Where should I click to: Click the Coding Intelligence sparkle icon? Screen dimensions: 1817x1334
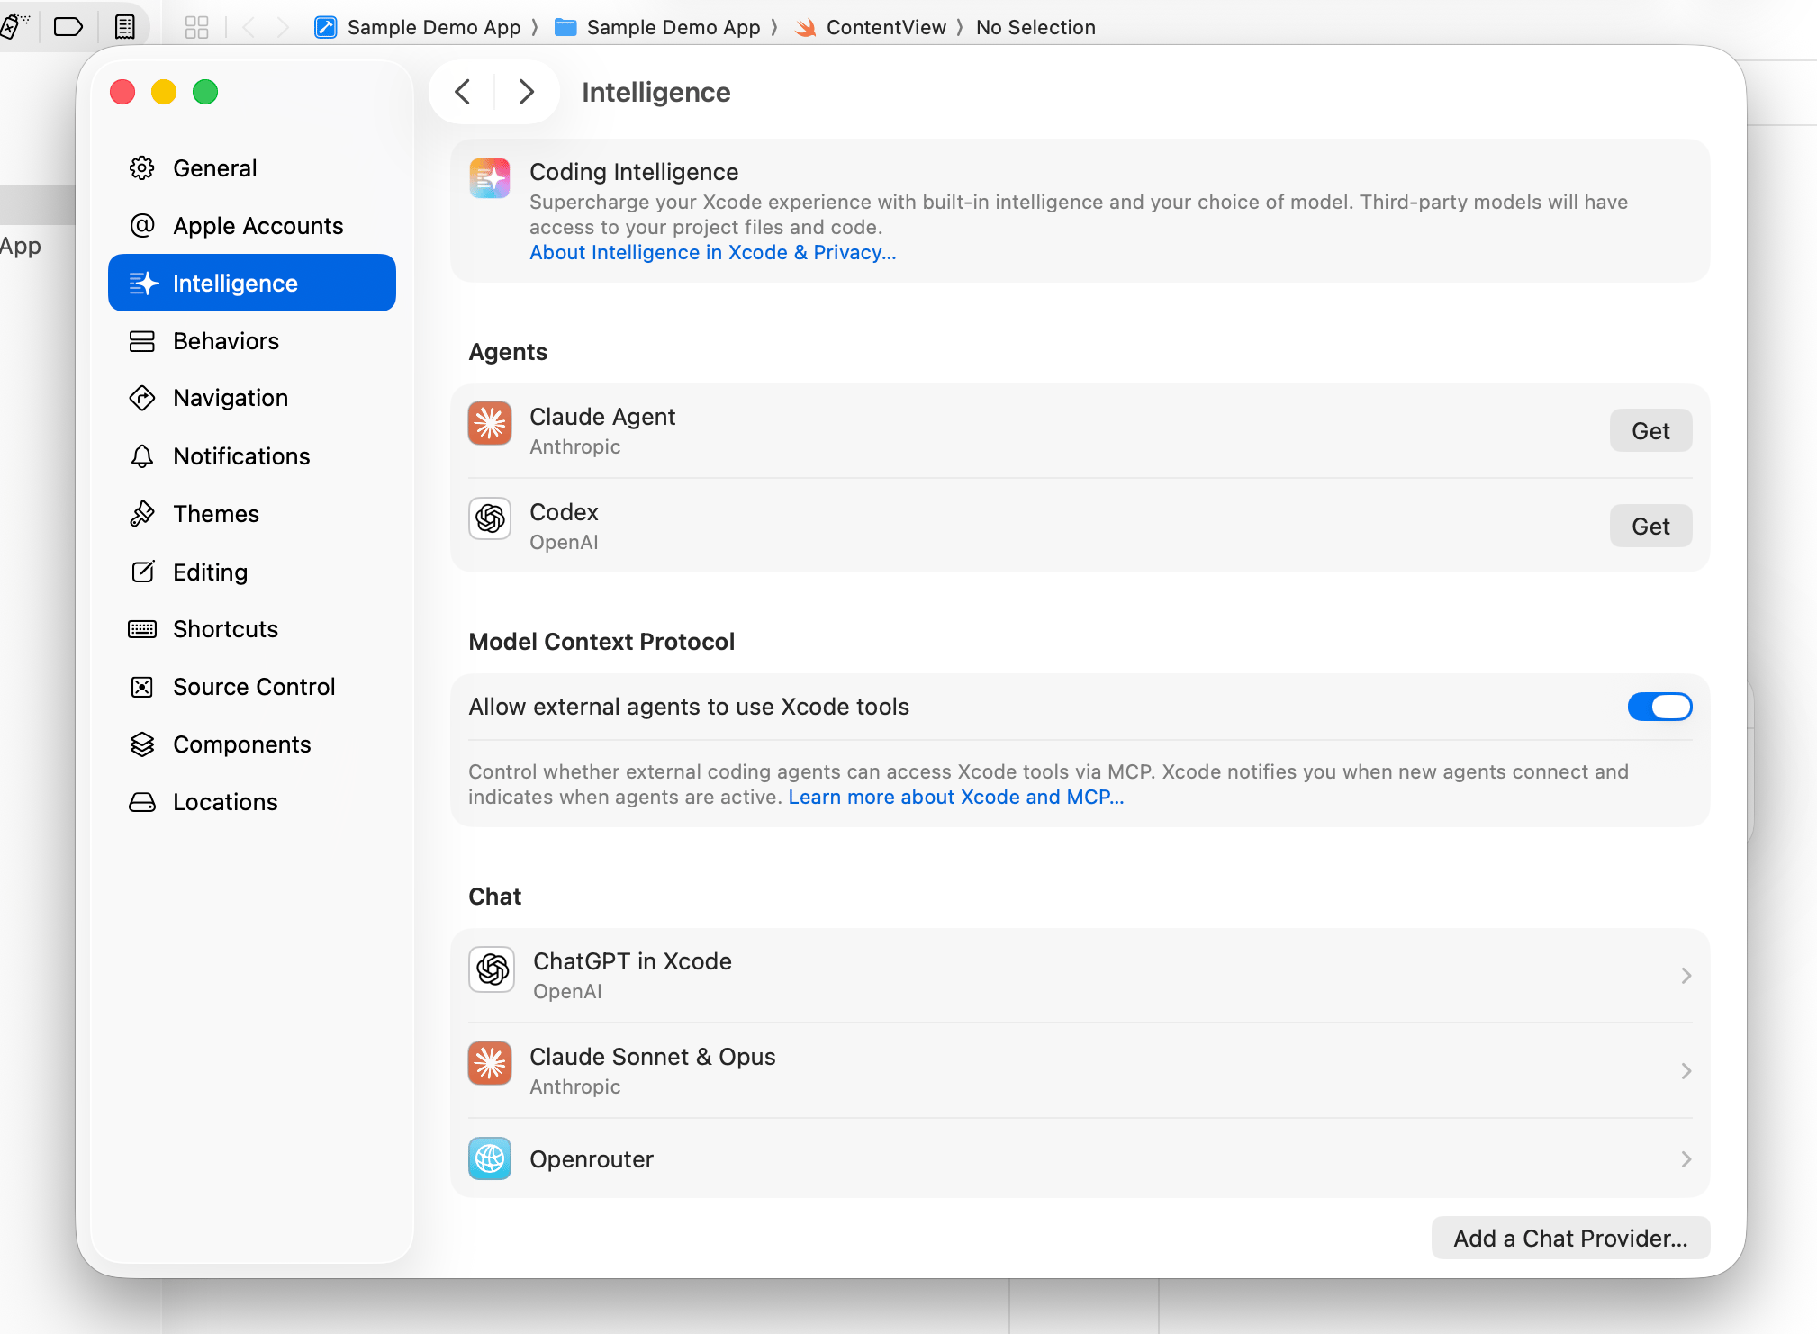click(490, 178)
